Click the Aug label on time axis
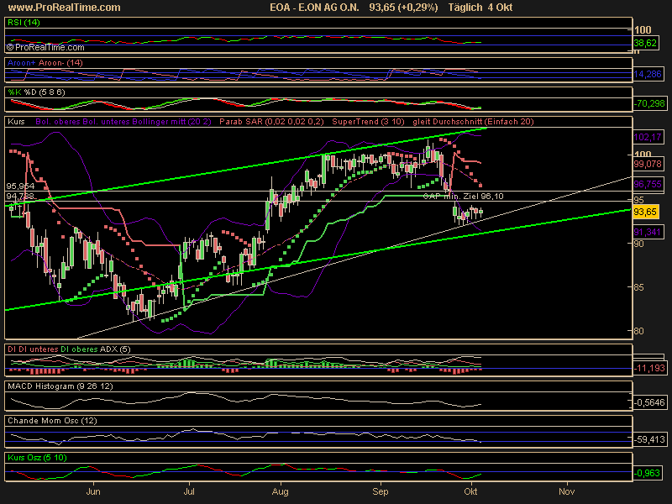Viewport: 672px width, 504px height. pos(281,491)
